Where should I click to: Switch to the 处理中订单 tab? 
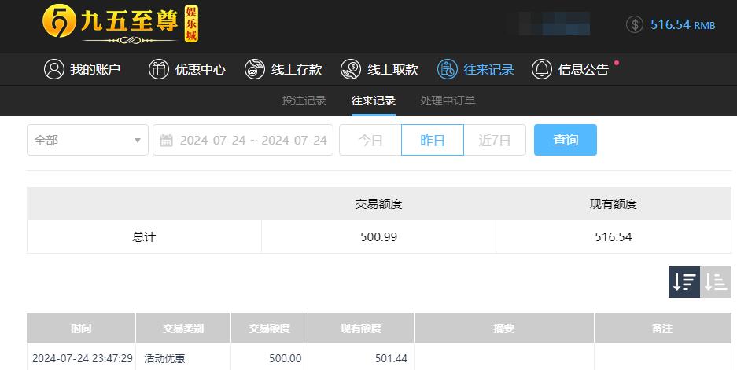point(448,101)
